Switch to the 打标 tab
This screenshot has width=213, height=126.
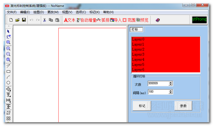tap(136, 29)
